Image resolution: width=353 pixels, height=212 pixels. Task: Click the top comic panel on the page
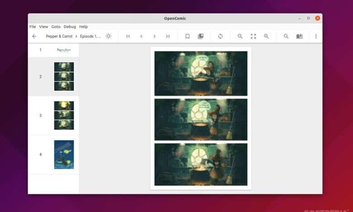pyautogui.click(x=201, y=74)
